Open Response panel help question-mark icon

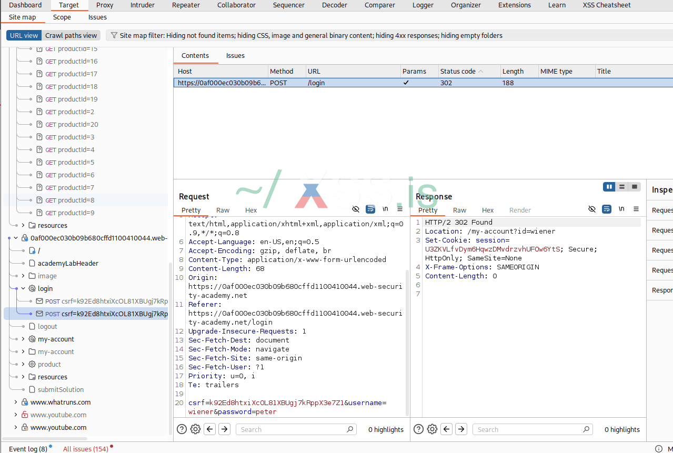pyautogui.click(x=418, y=429)
